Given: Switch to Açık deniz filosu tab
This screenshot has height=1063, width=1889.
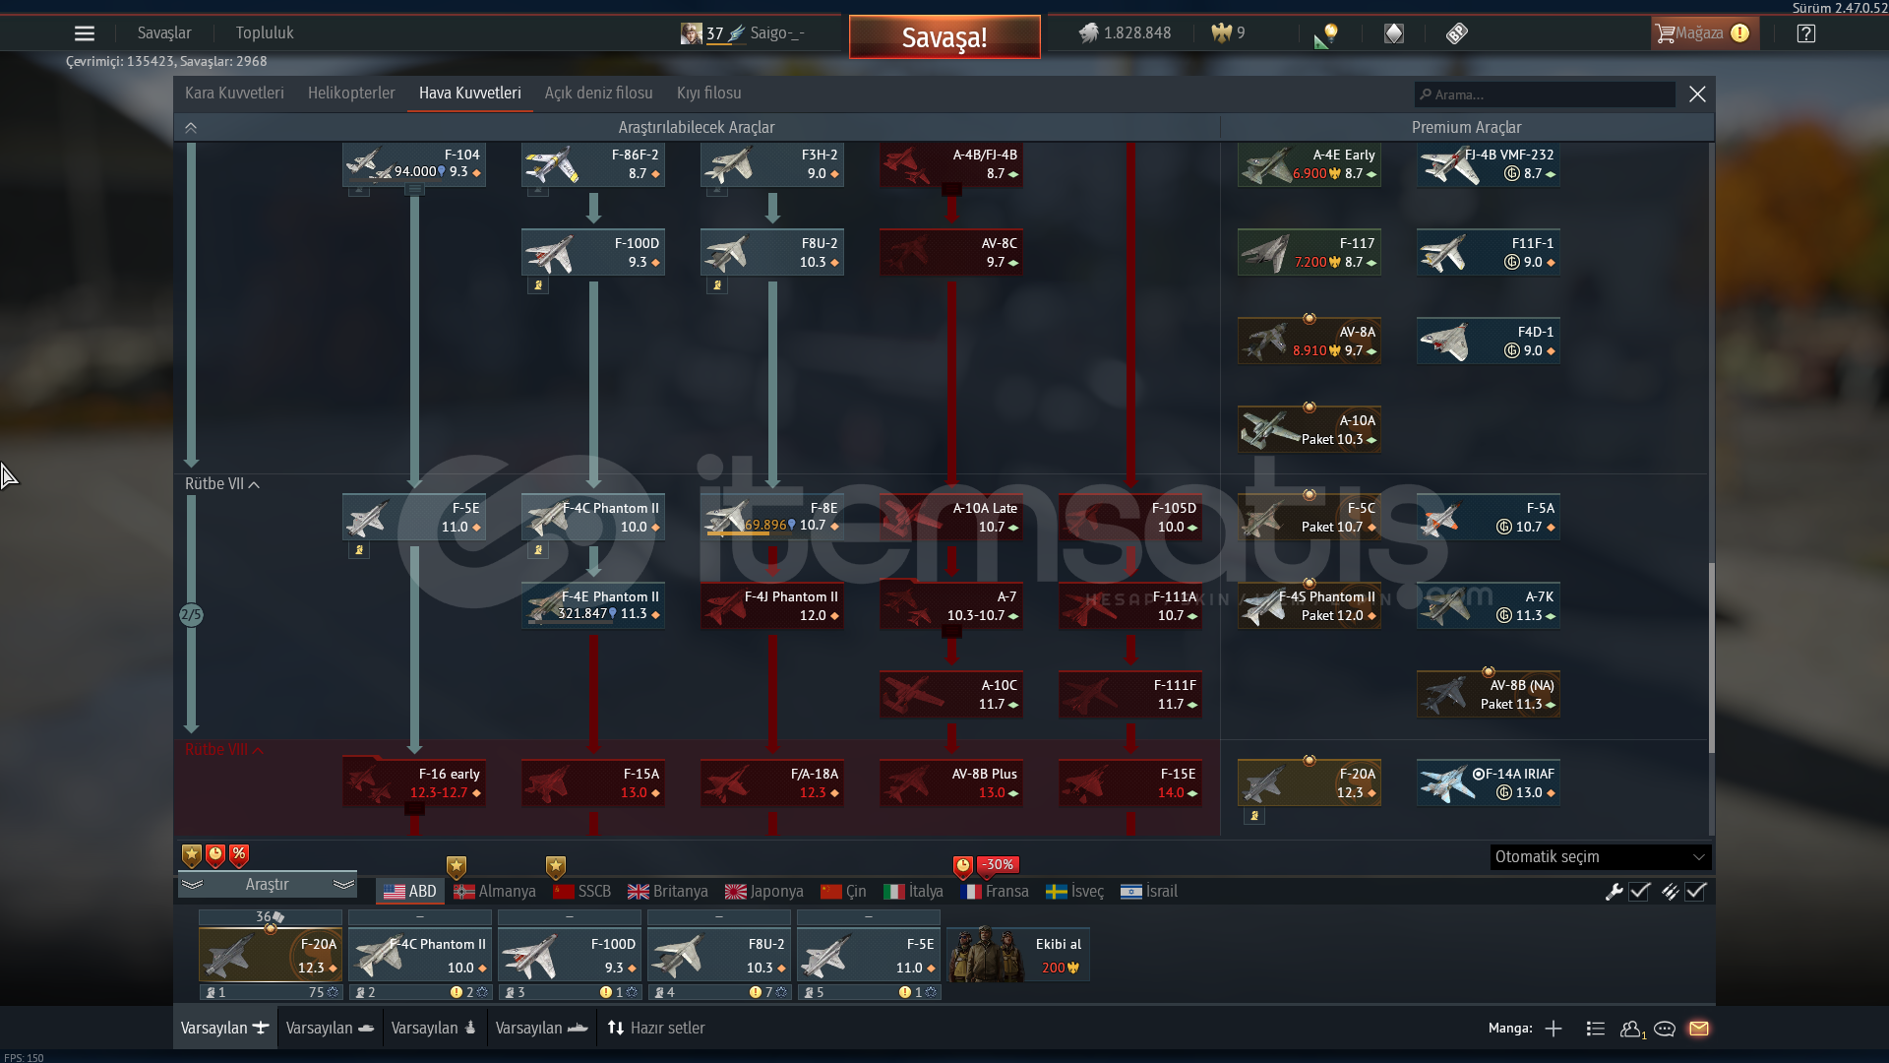Looking at the screenshot, I should pyautogui.click(x=599, y=94).
